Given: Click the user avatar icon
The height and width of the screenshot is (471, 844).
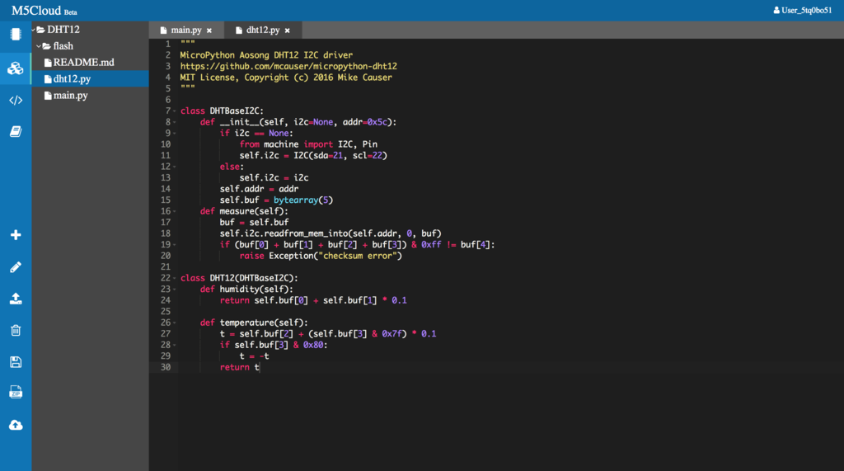Looking at the screenshot, I should click(x=776, y=10).
